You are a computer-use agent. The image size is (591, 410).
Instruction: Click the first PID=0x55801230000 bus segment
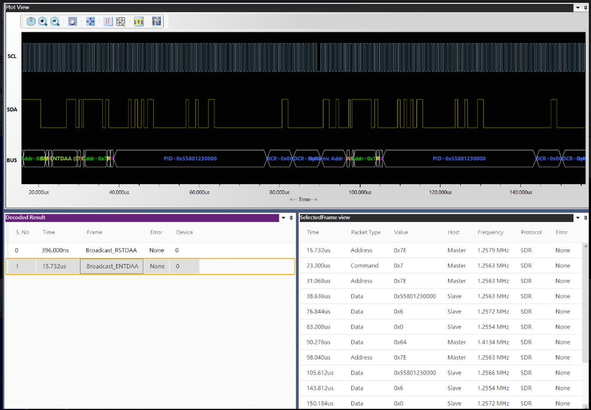coord(190,158)
